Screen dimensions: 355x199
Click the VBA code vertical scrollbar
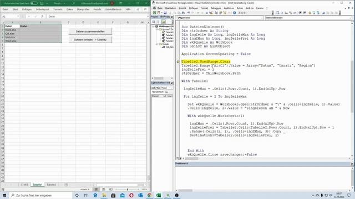click(352, 86)
